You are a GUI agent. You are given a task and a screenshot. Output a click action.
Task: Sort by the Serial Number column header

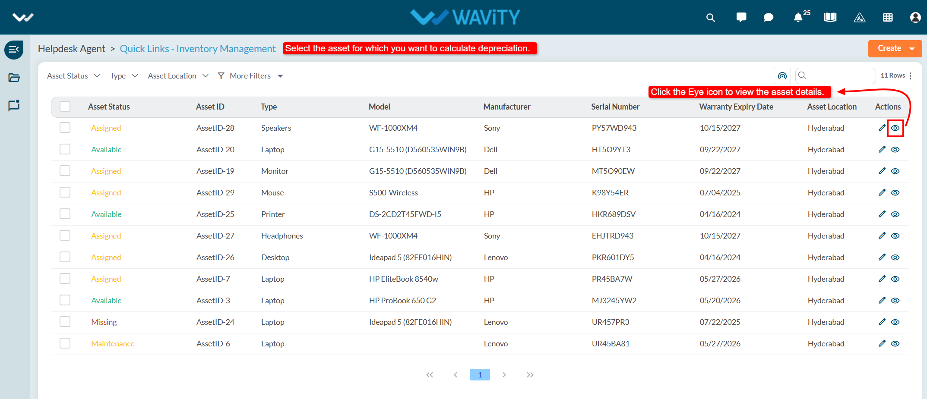coord(615,107)
